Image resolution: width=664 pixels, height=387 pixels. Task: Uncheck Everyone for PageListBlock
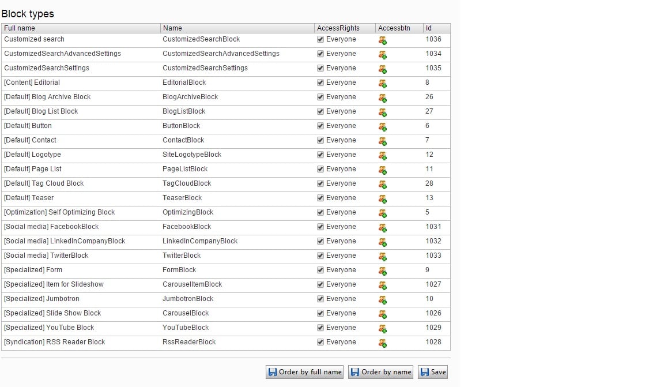coord(320,169)
